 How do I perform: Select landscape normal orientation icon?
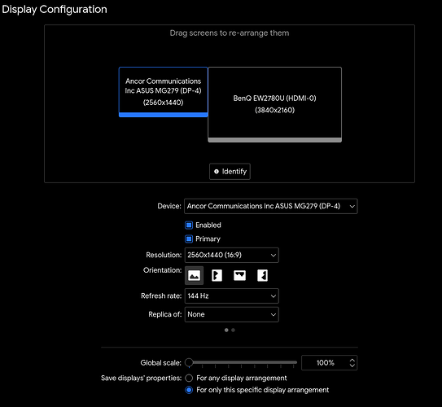[195, 275]
